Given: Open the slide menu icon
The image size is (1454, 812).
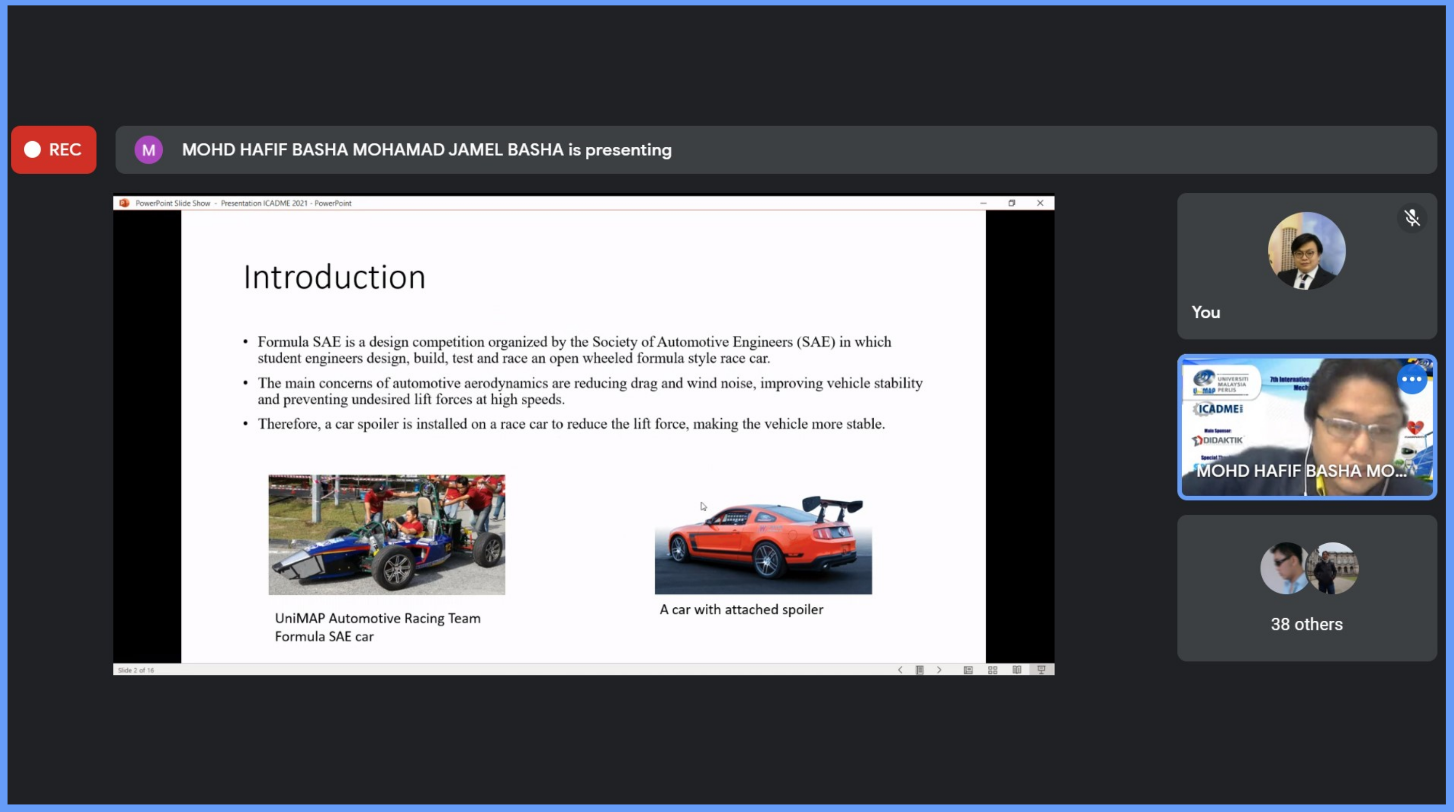Looking at the screenshot, I should 920,670.
